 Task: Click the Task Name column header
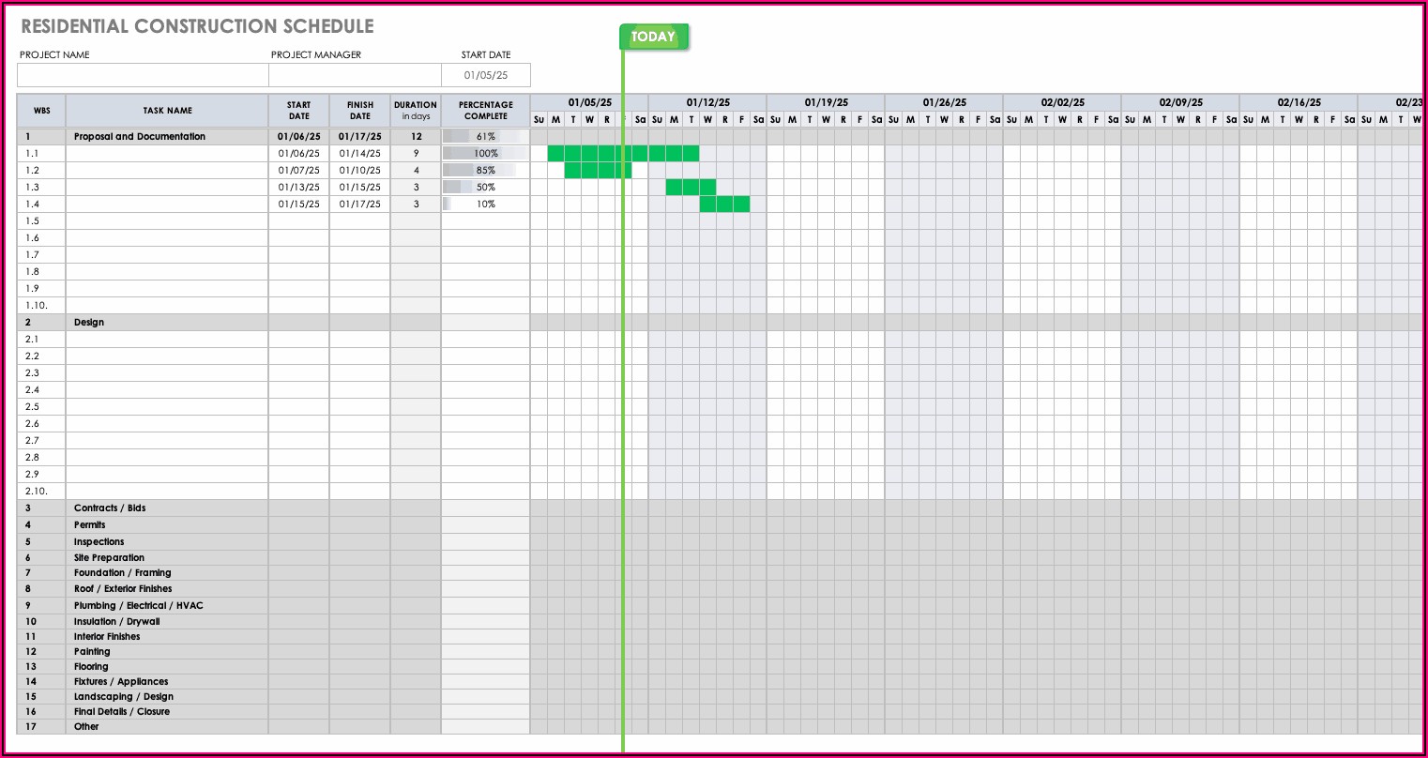(167, 111)
